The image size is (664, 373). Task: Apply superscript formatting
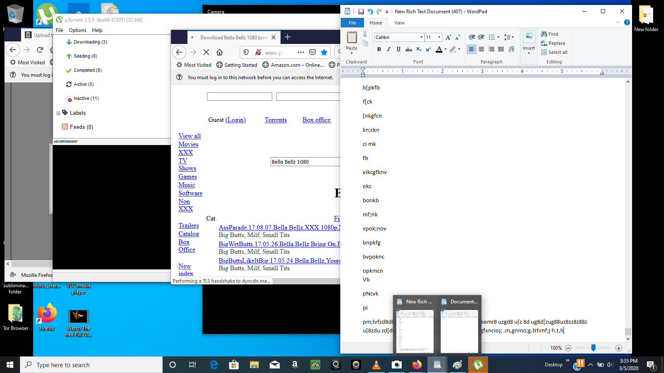coord(428,49)
